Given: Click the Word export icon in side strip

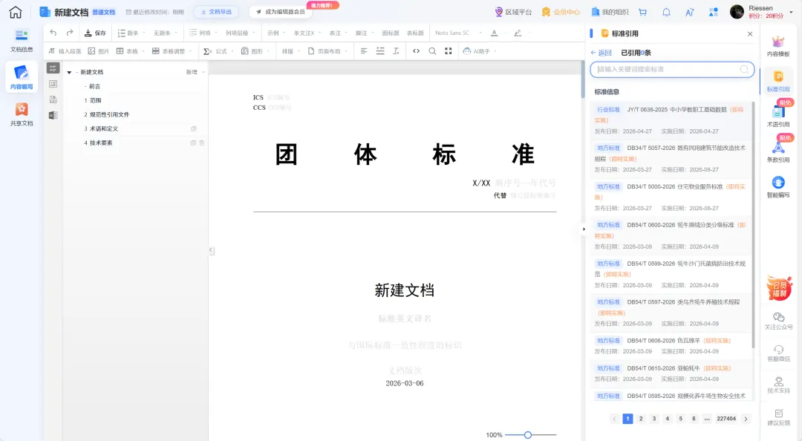Looking at the screenshot, I should click(x=53, y=115).
